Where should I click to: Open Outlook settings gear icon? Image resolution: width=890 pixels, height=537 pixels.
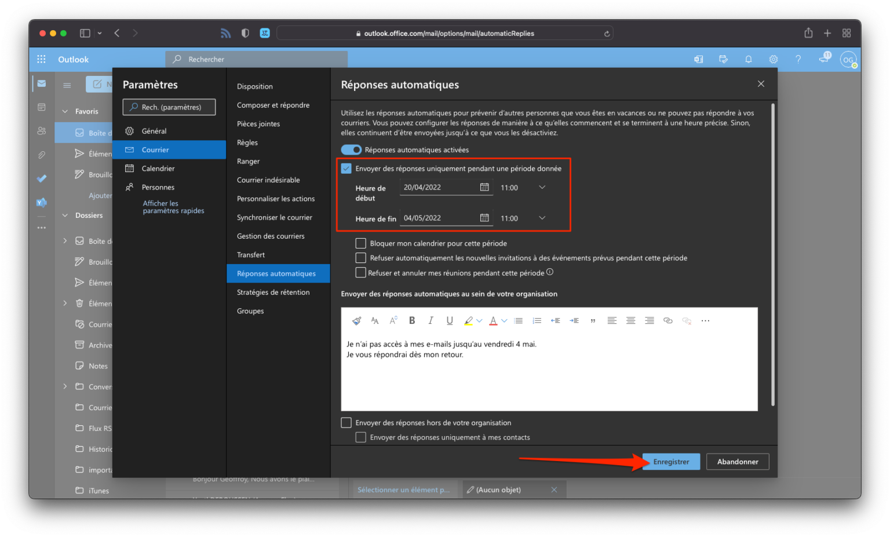pyautogui.click(x=773, y=59)
